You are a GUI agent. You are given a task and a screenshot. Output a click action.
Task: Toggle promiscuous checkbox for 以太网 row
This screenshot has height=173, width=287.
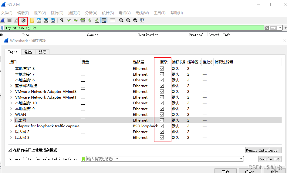pos(162,120)
